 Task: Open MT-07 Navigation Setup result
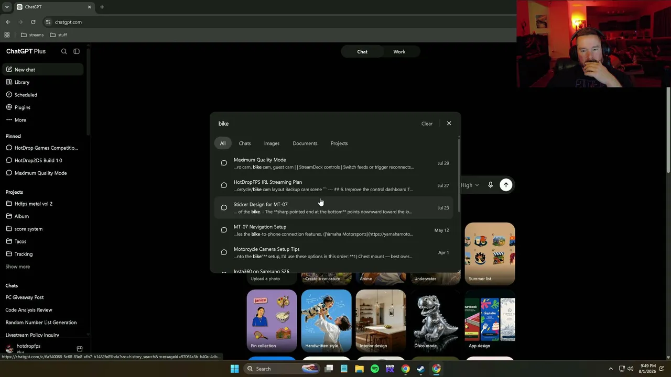coord(334,230)
